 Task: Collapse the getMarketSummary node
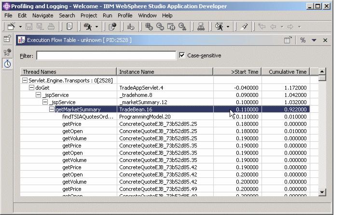[x=52, y=109]
